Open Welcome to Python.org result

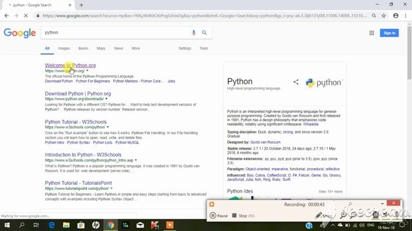pos(70,65)
